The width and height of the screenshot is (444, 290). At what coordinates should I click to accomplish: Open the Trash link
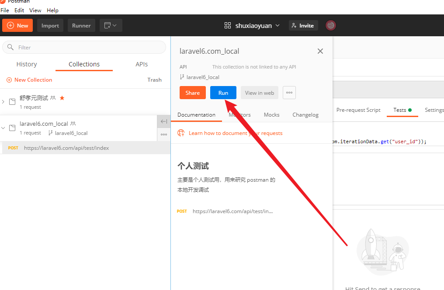click(x=154, y=80)
